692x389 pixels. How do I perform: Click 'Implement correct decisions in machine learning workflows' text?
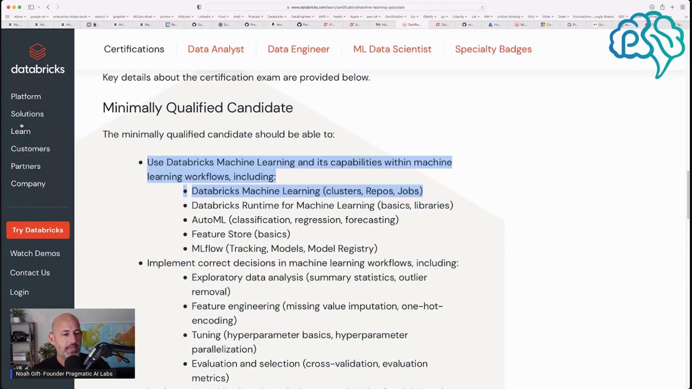pyautogui.click(x=303, y=263)
